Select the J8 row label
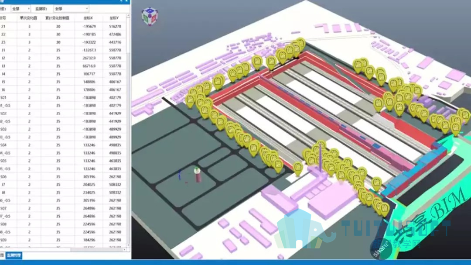 (x=3, y=193)
